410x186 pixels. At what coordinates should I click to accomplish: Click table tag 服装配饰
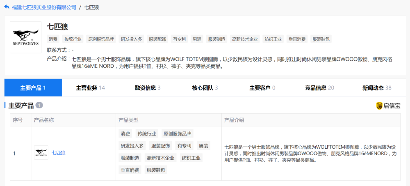click(x=160, y=146)
